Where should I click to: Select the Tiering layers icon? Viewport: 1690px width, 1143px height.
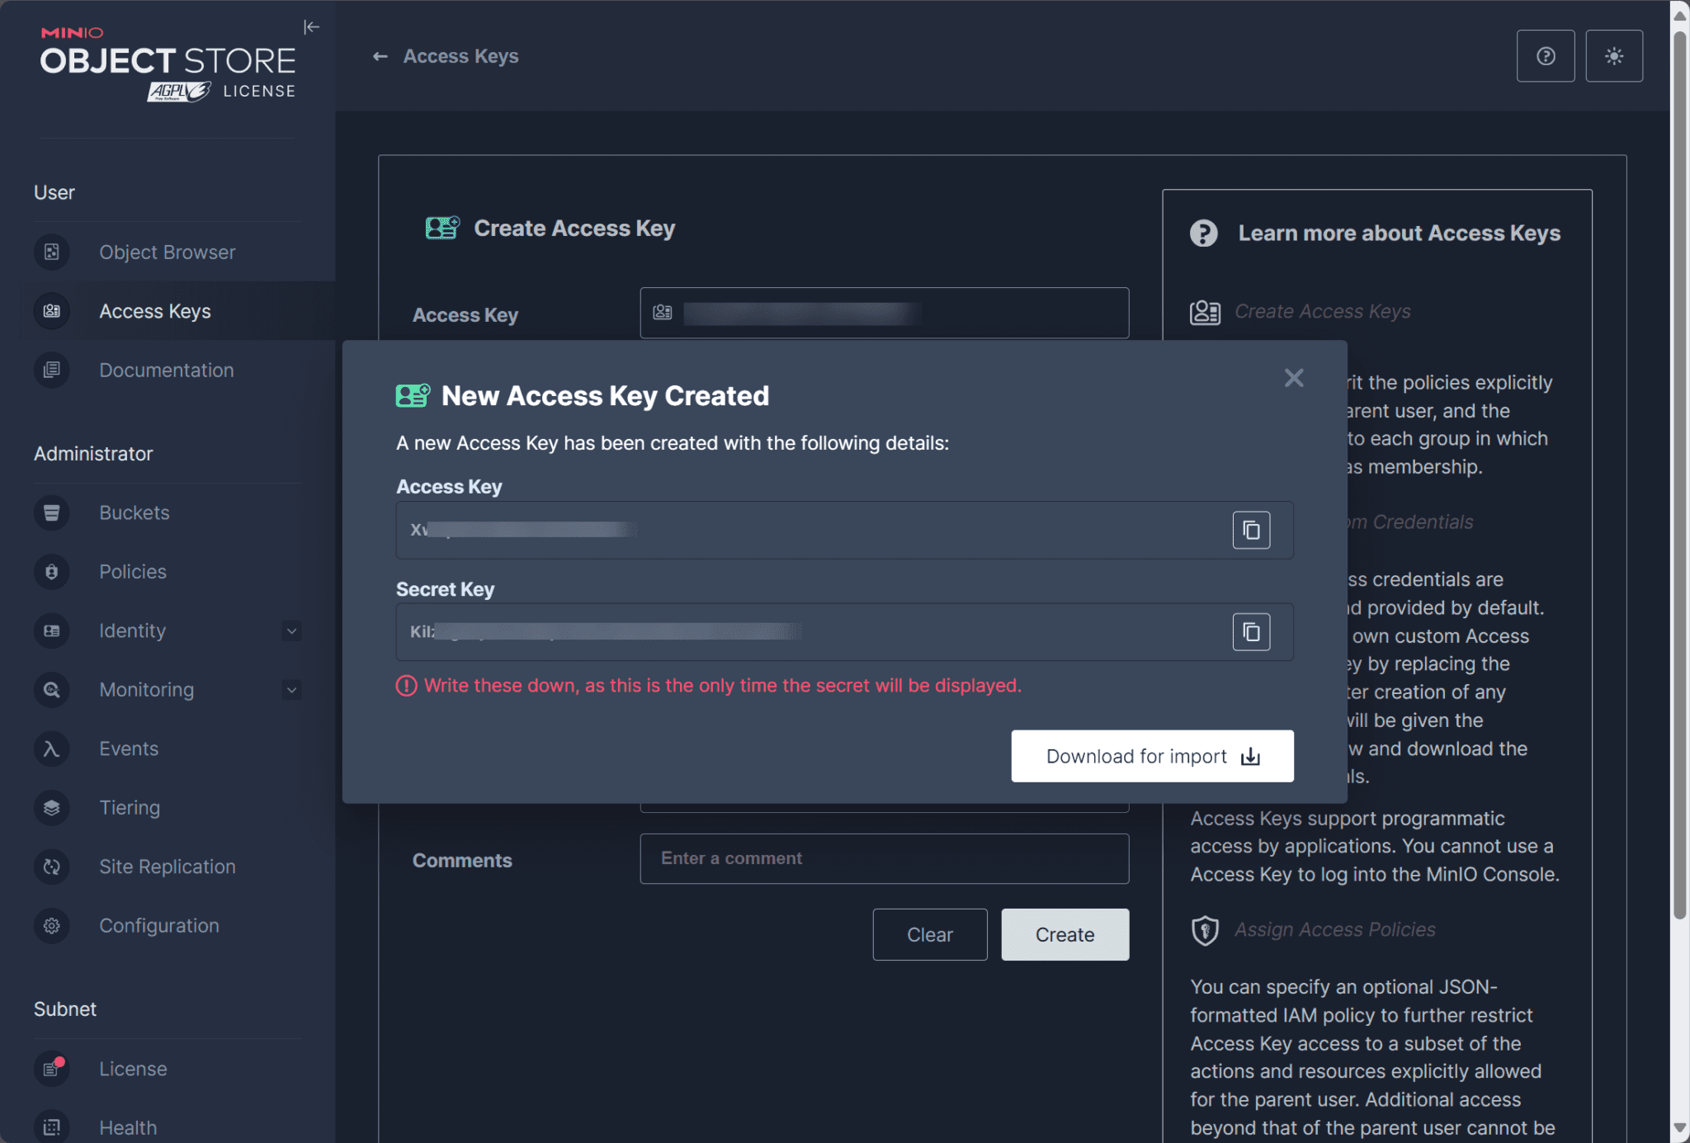click(51, 807)
